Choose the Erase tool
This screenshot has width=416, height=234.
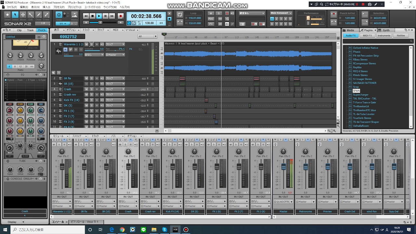(x=46, y=15)
